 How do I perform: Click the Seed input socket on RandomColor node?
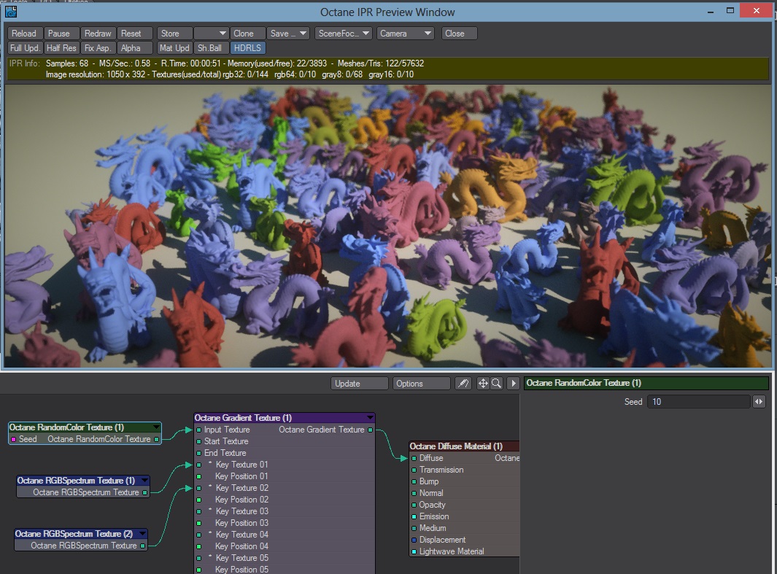[x=12, y=439]
